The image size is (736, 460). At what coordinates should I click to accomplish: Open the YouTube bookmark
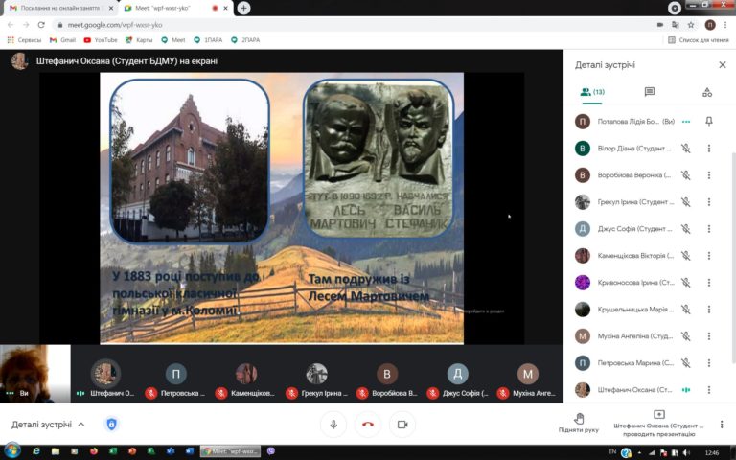(101, 40)
